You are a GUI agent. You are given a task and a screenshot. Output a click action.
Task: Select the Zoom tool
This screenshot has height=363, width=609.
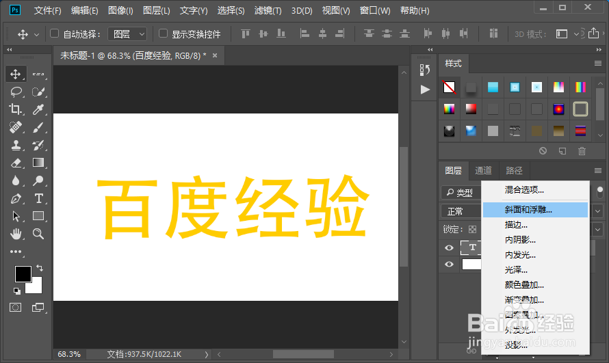[38, 234]
